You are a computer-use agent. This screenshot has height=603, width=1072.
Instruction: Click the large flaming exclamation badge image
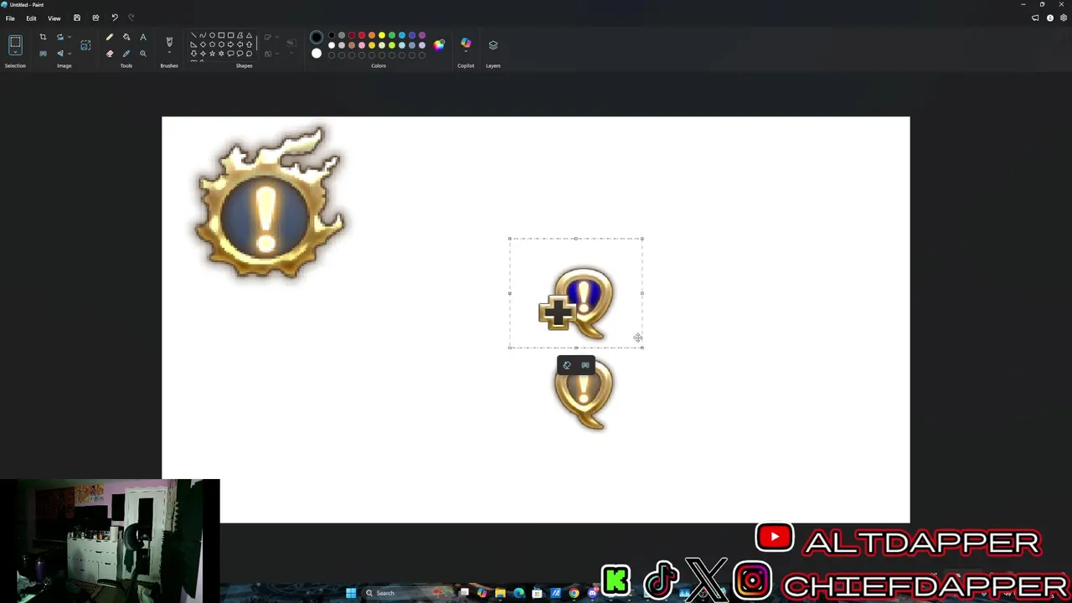[x=269, y=202]
